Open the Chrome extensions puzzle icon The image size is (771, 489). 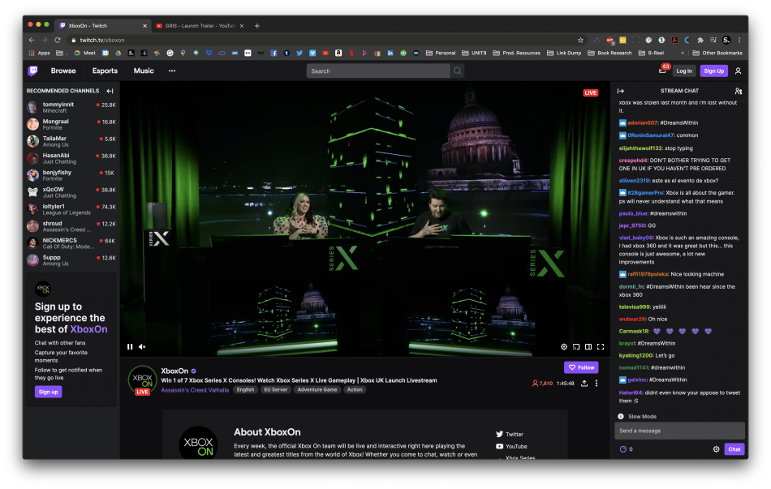pos(700,40)
